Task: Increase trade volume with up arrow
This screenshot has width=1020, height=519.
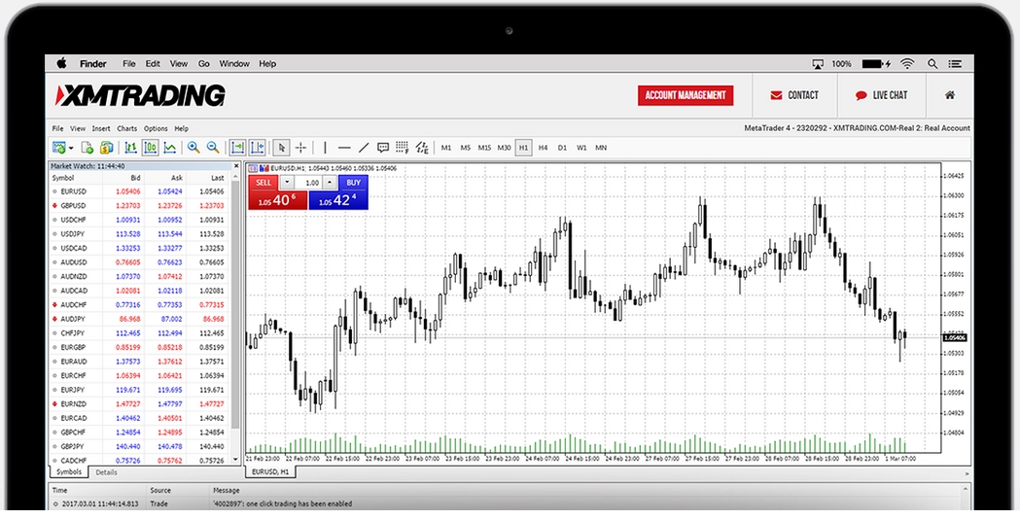Action: click(330, 183)
